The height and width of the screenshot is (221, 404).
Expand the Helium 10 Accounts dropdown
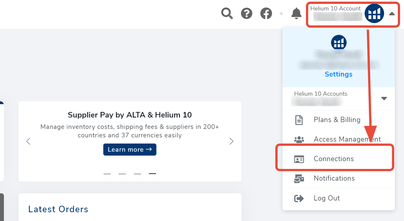(384, 98)
